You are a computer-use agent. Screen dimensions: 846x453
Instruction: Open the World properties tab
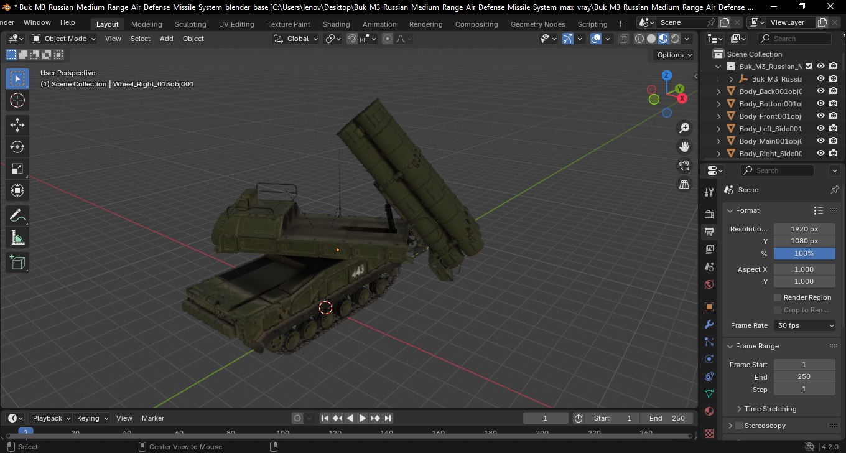coord(709,284)
